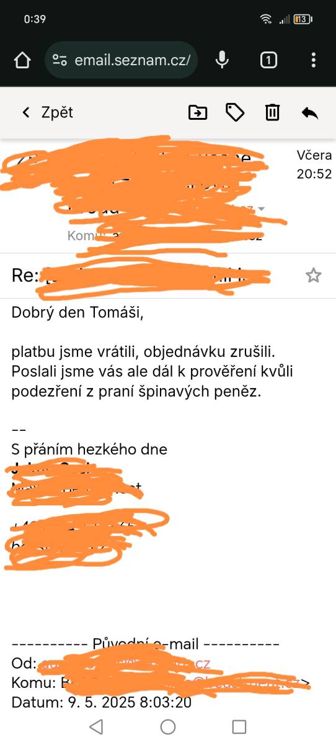336x745 pixels.
Task: Expand sender details small arrow
Action: click(x=261, y=209)
